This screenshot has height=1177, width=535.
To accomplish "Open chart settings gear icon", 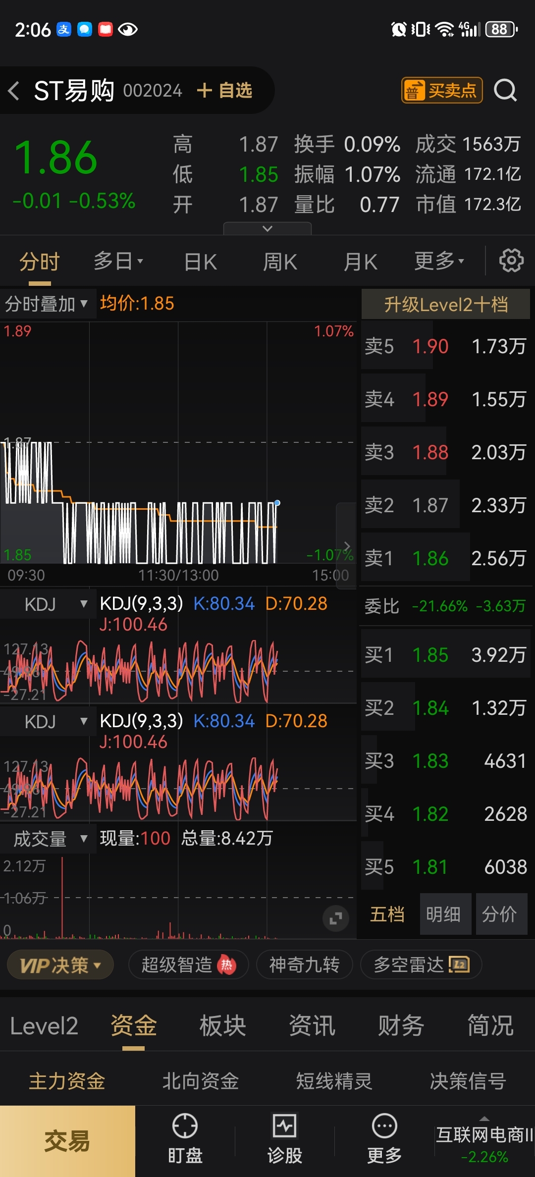I will pos(511,261).
